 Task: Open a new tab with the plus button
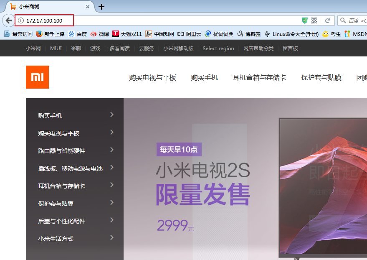[101, 7]
